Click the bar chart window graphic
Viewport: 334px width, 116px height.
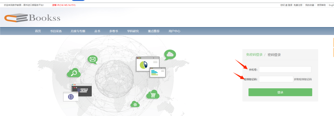click(157, 72)
